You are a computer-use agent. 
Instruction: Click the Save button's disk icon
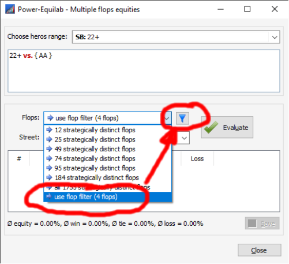click(252, 224)
